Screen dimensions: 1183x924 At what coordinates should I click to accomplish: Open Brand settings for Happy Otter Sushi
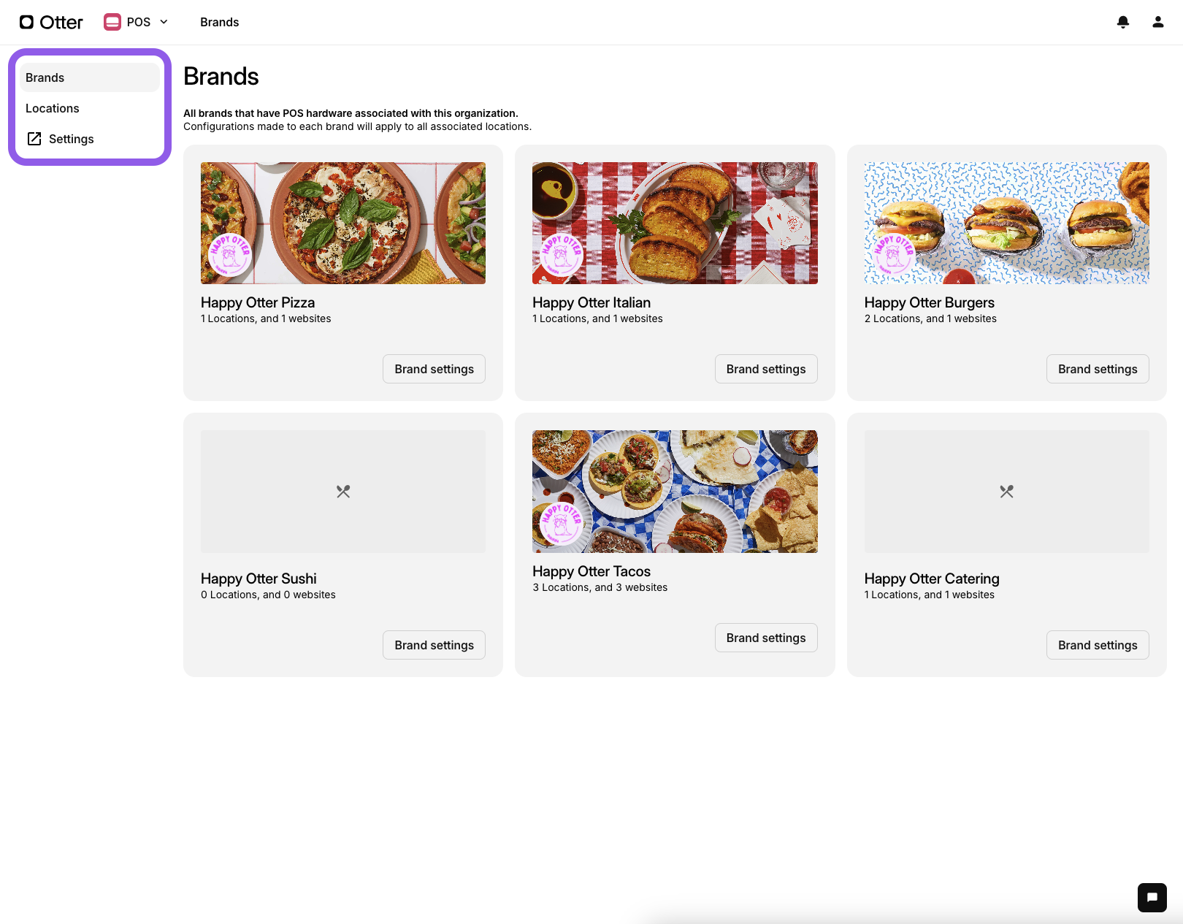[x=434, y=645]
